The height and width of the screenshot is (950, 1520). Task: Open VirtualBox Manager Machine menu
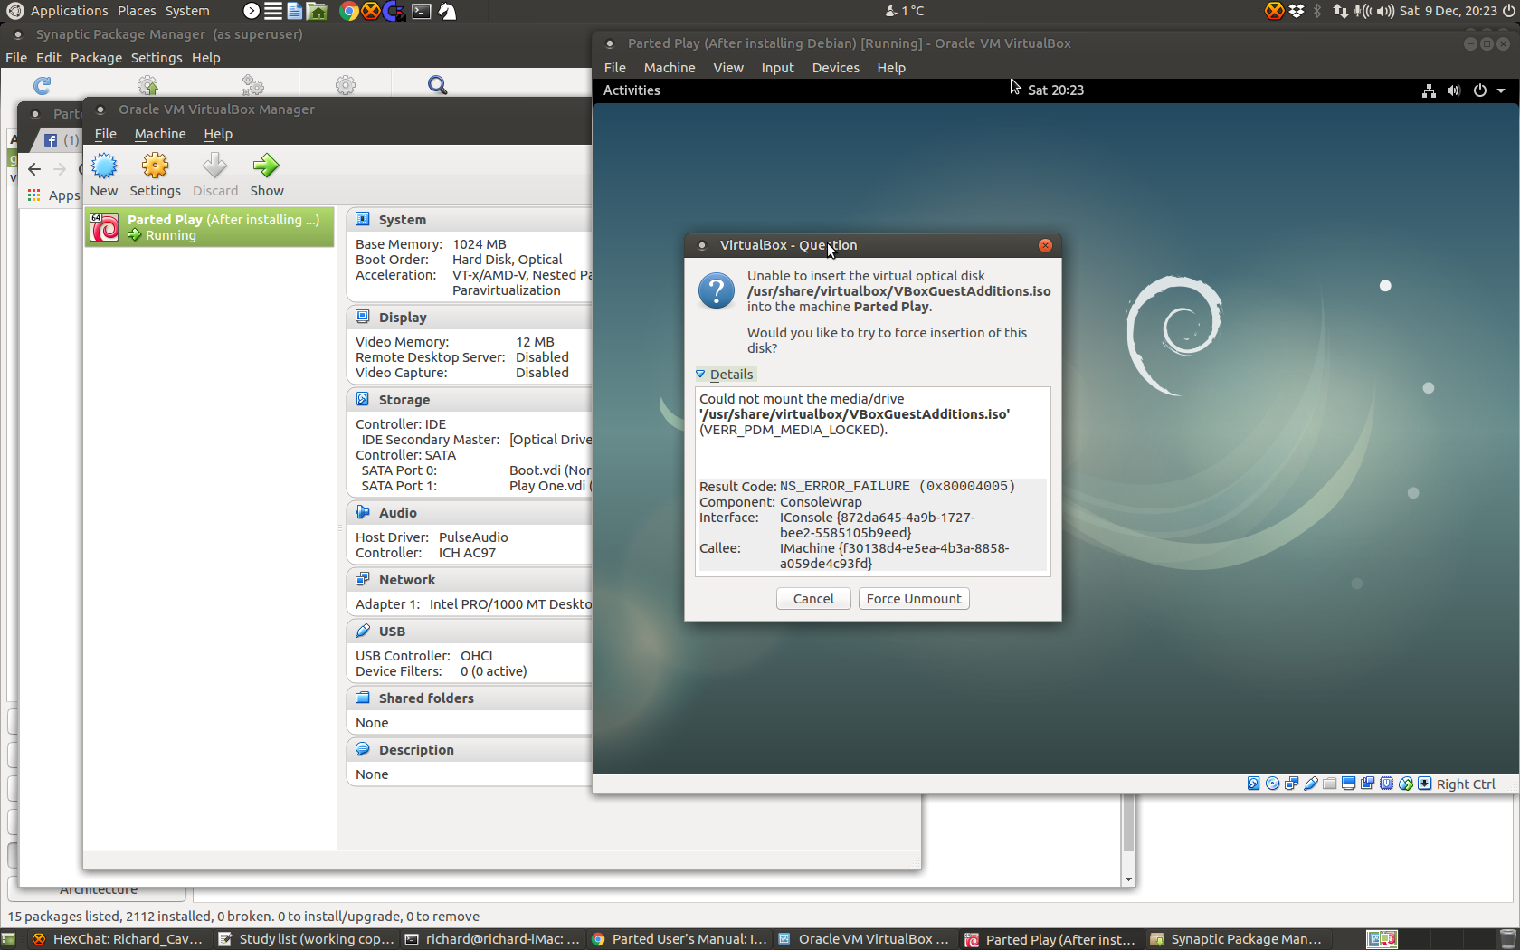coord(160,134)
